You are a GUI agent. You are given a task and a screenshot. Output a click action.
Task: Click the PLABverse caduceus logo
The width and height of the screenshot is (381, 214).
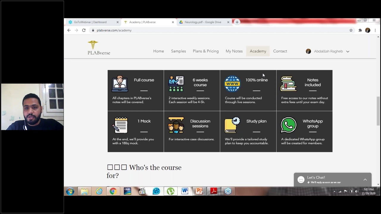(x=93, y=45)
